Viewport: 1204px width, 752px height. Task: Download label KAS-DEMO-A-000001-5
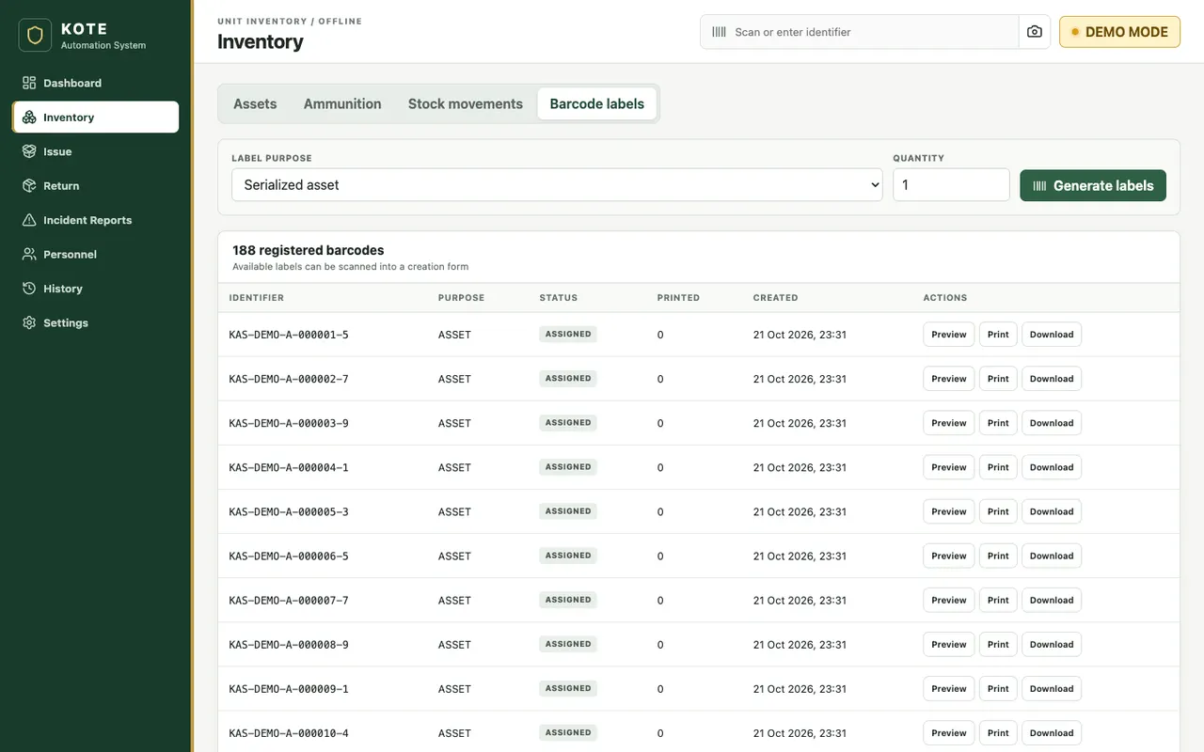(x=1052, y=335)
